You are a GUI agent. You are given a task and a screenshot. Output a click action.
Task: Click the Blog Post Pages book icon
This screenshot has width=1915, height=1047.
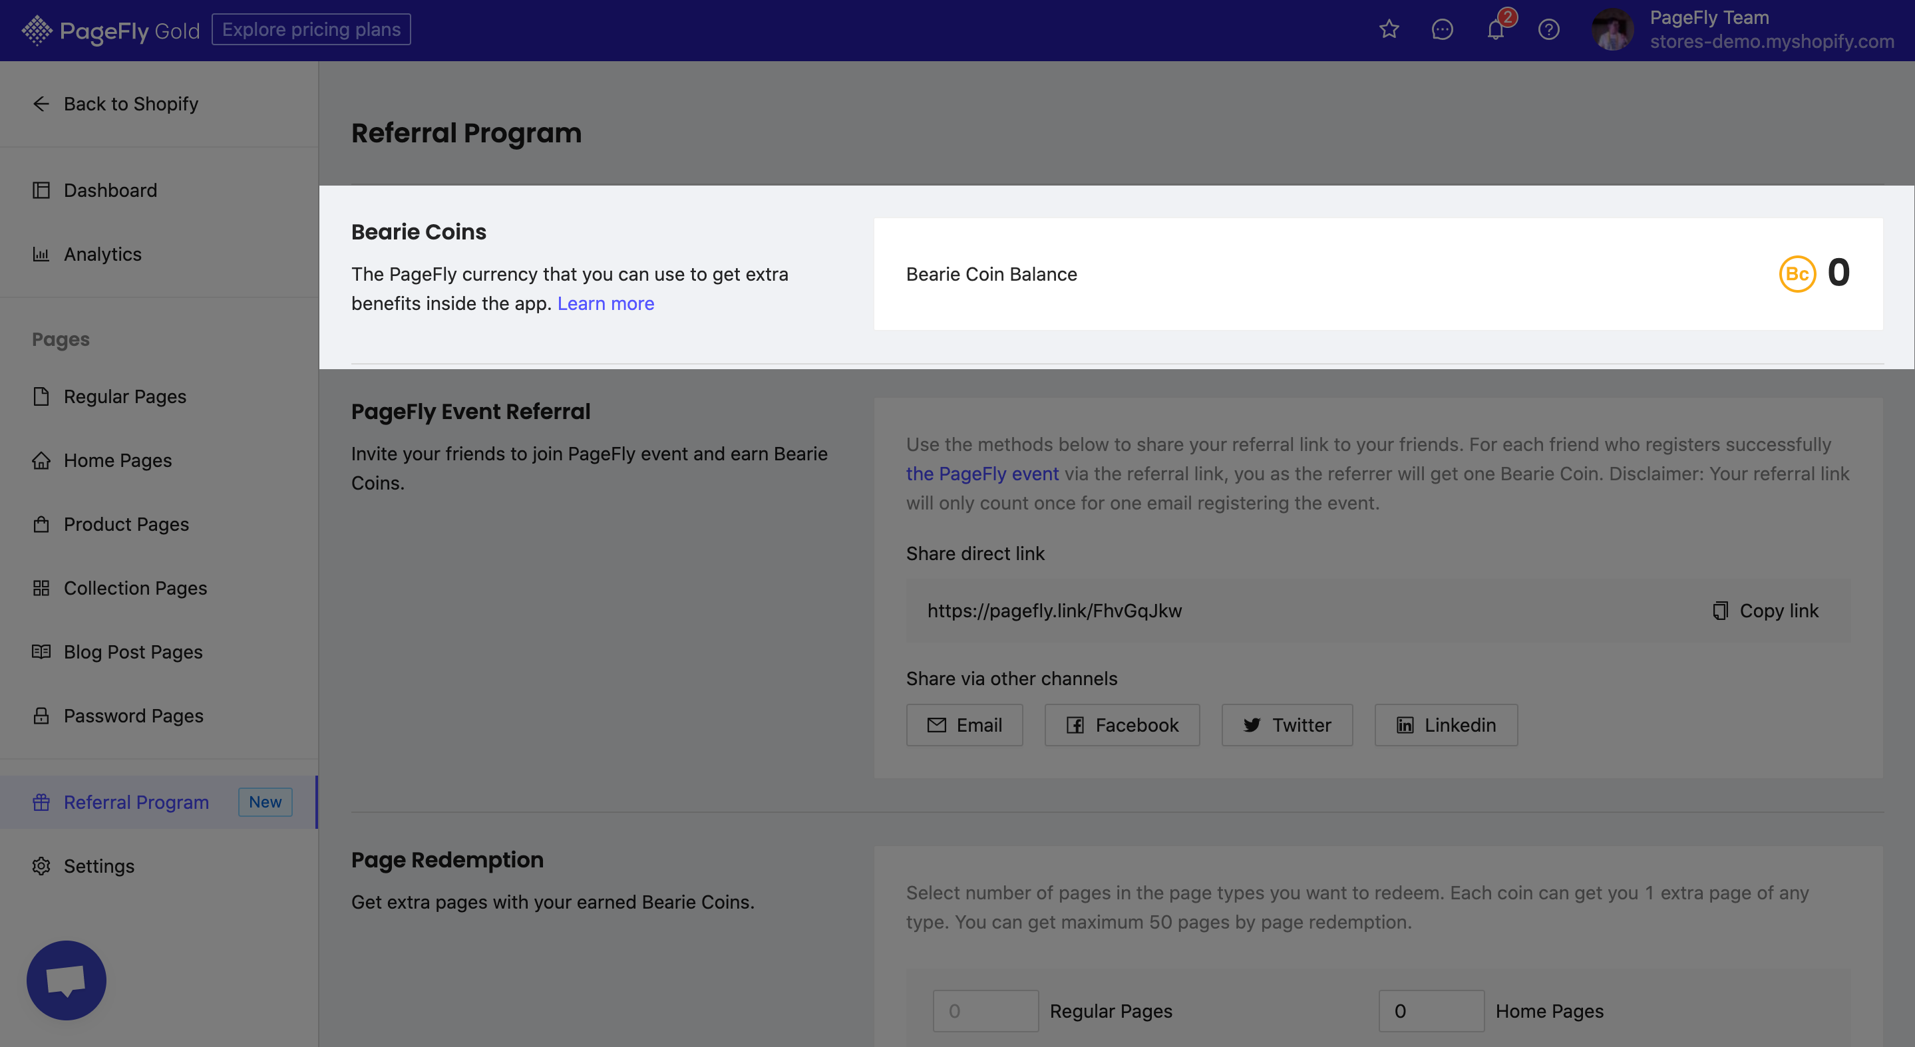click(41, 652)
